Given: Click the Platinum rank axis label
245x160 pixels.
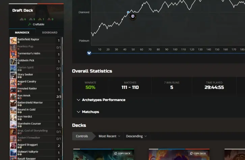Looking at the screenshot, I should 84,41.
